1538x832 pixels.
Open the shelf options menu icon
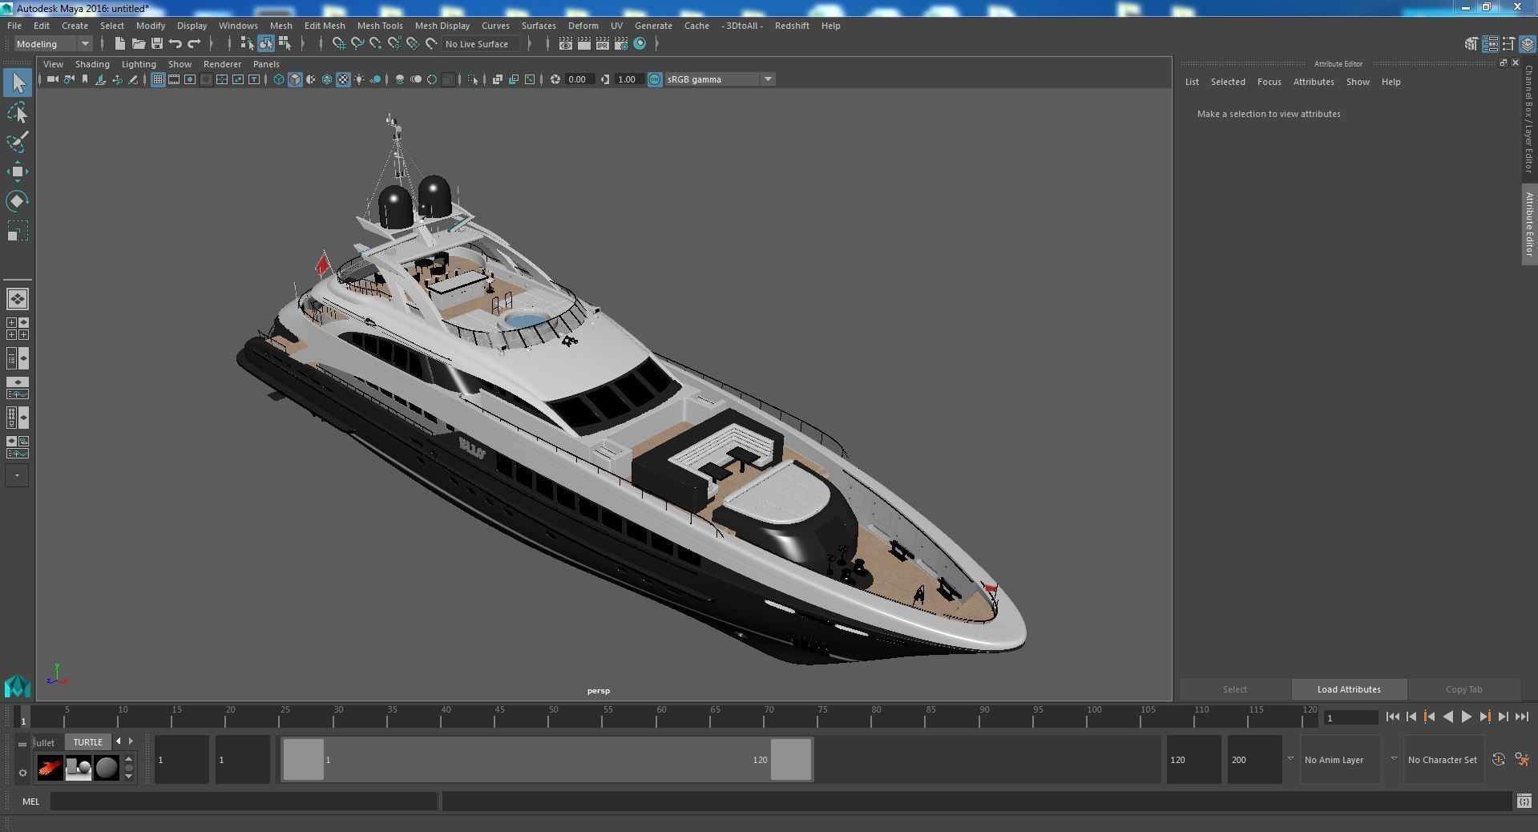(x=22, y=773)
